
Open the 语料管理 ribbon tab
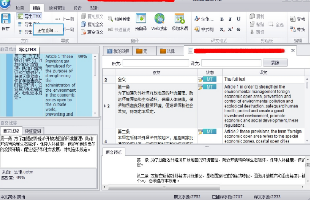[x=57, y=8]
